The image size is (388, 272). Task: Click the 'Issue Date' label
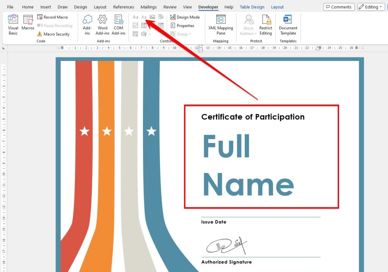(x=214, y=222)
